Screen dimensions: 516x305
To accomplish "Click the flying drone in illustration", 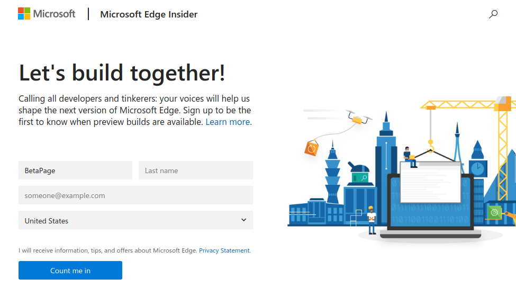I will 359,118.
